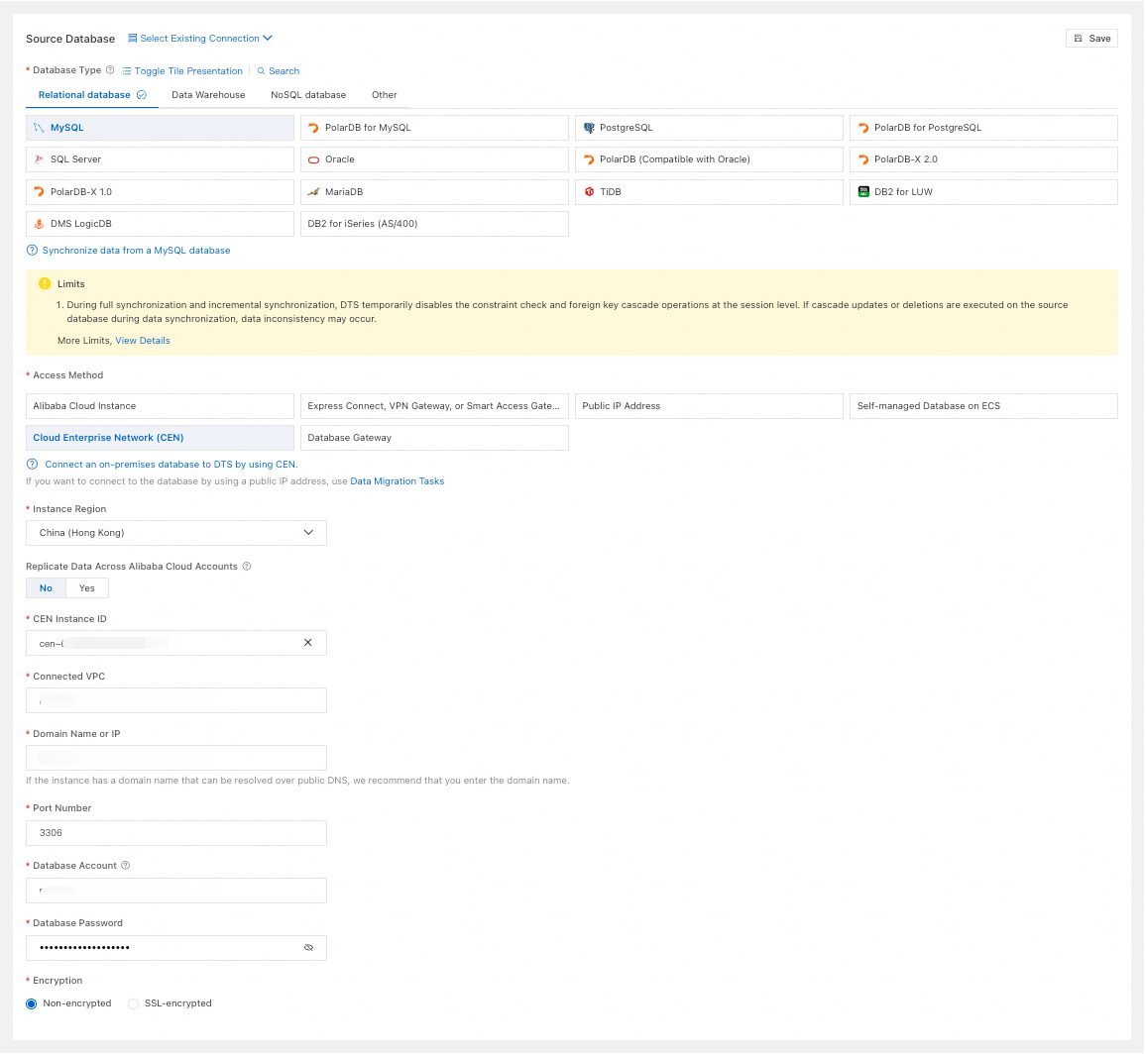Choose DB2 for LUW tile
Image resolution: width=1145 pixels, height=1054 pixels.
click(x=983, y=192)
